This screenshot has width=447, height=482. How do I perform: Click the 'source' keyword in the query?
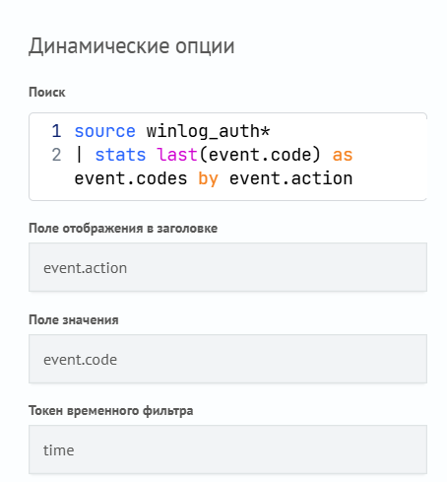point(104,131)
